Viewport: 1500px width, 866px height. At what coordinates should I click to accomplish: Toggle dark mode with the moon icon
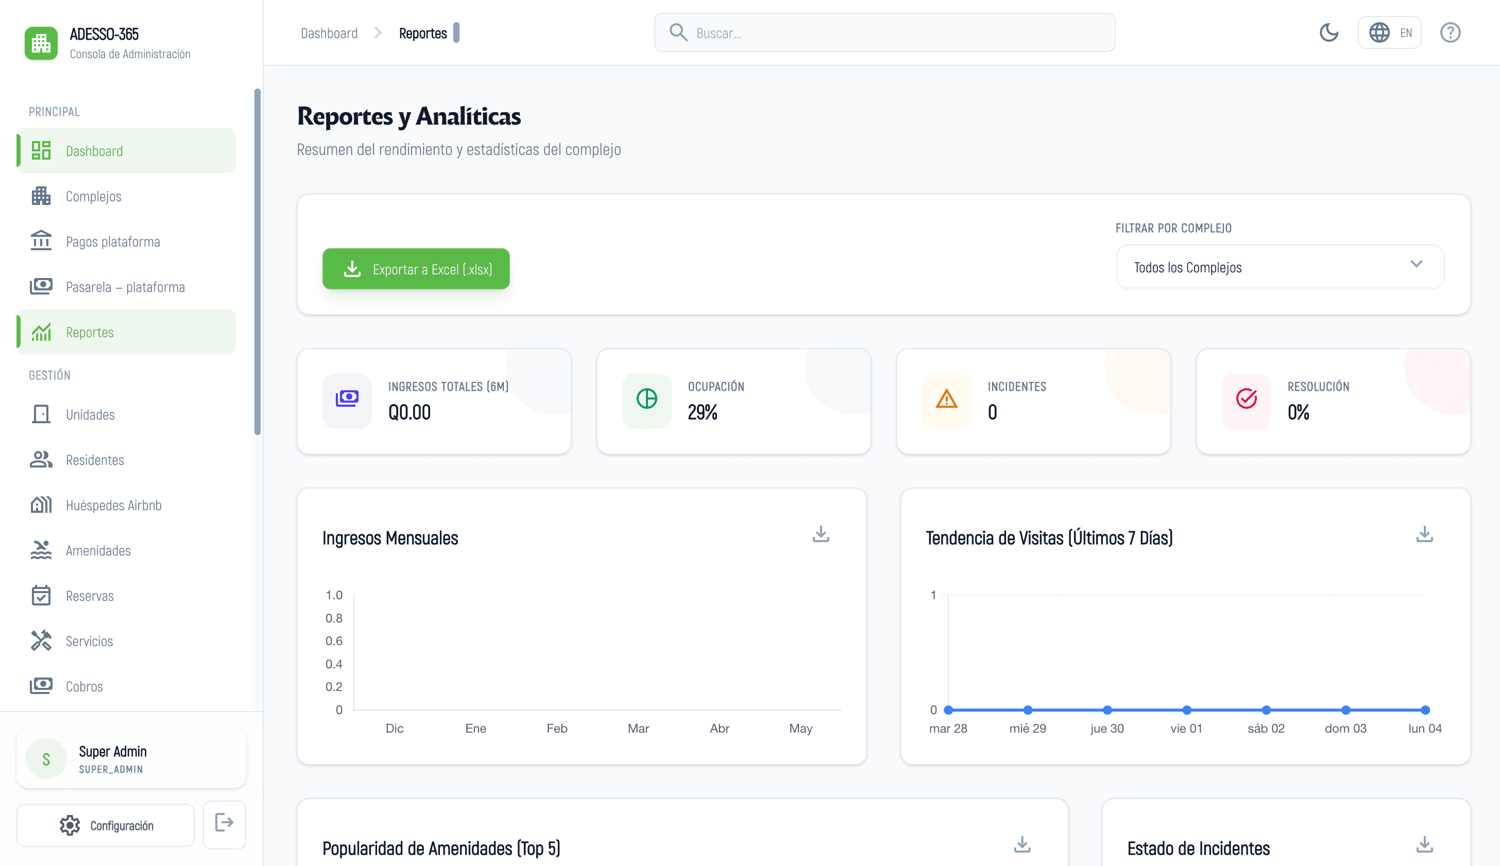(1328, 33)
